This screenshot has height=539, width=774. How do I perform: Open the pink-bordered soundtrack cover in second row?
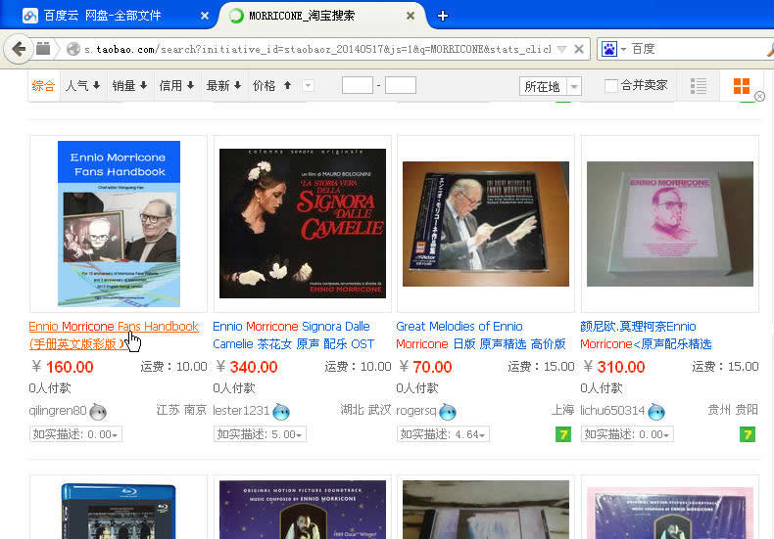670,513
